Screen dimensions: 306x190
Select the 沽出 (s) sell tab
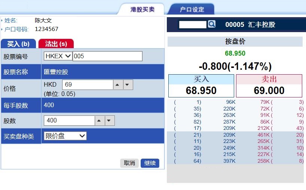tap(56, 44)
